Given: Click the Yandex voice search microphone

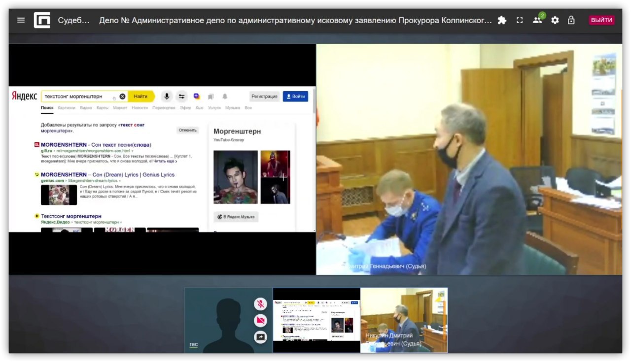Looking at the screenshot, I should tap(167, 97).
